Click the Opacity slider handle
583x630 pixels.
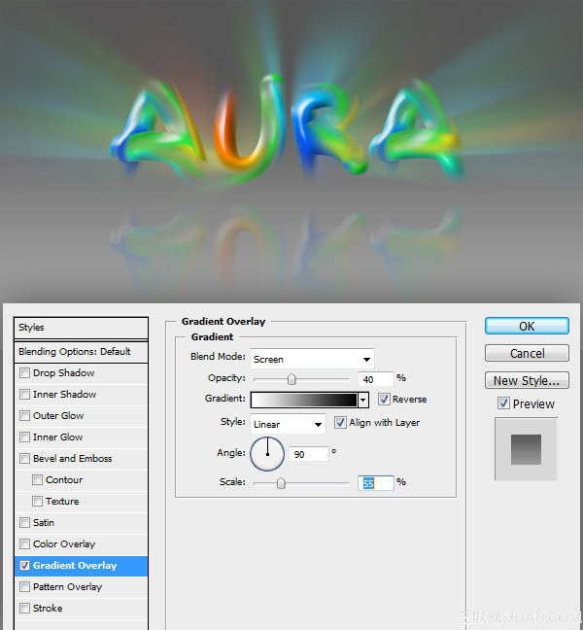point(291,379)
